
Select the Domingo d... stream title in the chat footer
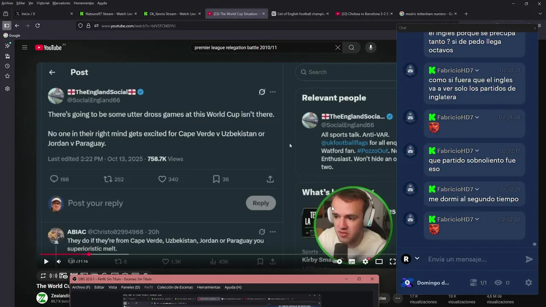tap(433, 283)
